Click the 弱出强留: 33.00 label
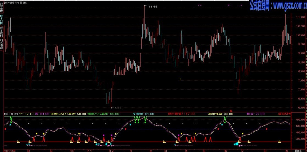This screenshot has height=152, width=307. (221, 114)
